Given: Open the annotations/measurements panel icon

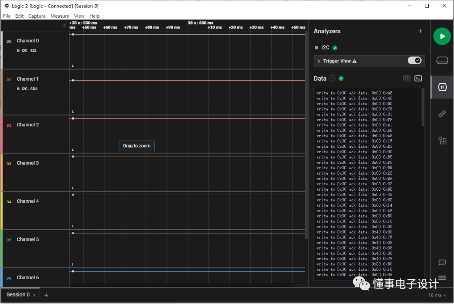Looking at the screenshot, I should (442, 114).
